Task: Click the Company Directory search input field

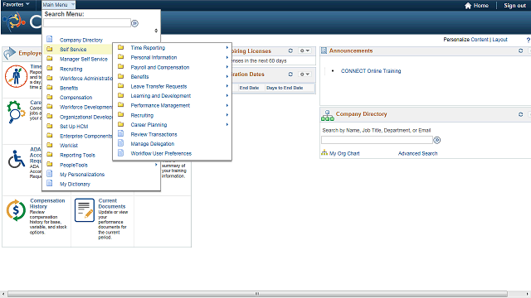Action: (x=377, y=140)
